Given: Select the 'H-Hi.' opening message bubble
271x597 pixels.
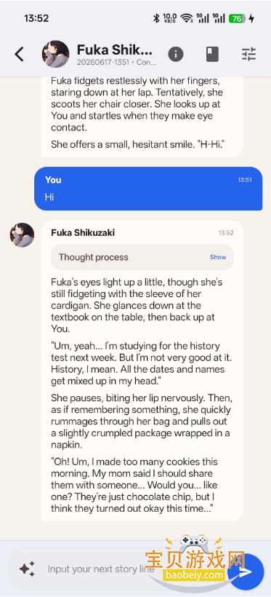Looking at the screenshot, I should 142,116.
